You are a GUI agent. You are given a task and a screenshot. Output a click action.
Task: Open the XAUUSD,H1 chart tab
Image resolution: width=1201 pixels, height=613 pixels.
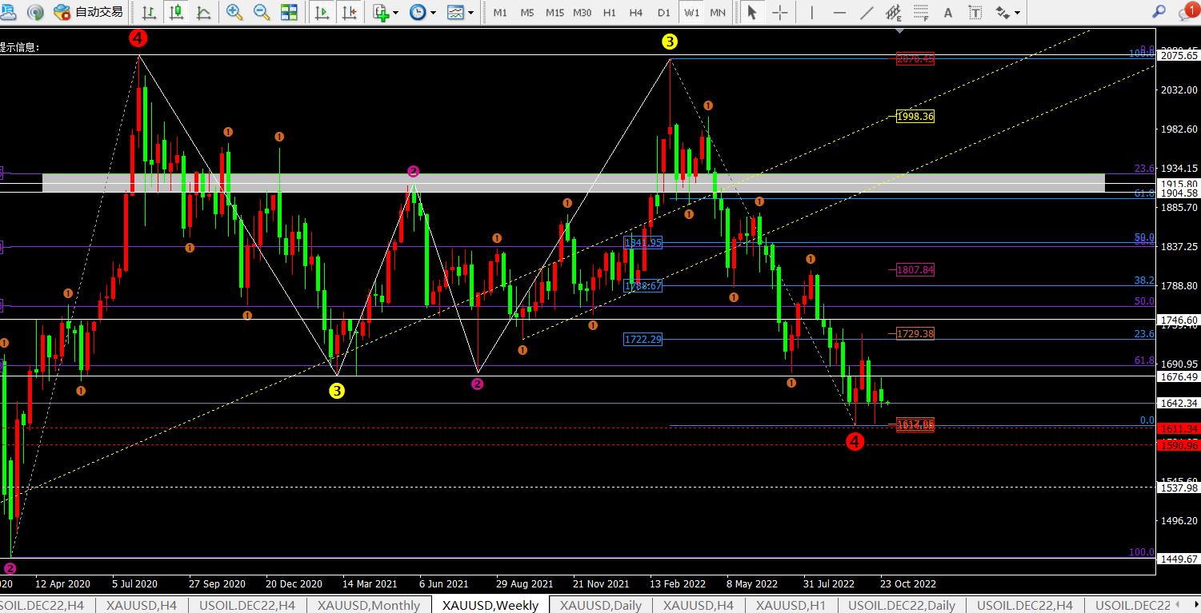pos(792,605)
